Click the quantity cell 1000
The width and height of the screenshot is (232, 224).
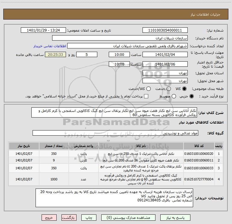(x=54, y=179)
